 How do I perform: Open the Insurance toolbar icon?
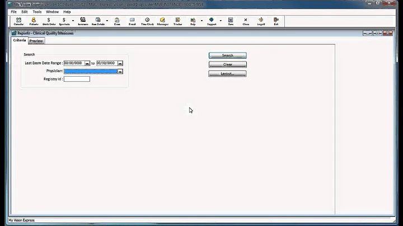tap(83, 21)
